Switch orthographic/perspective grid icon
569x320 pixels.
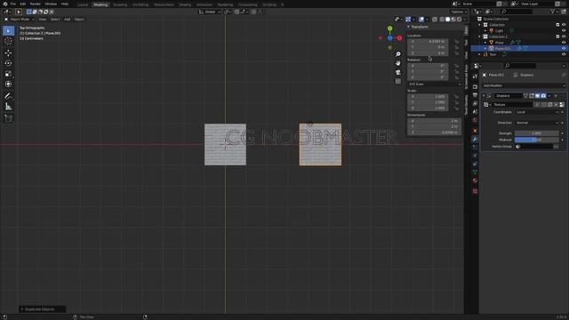(x=398, y=82)
